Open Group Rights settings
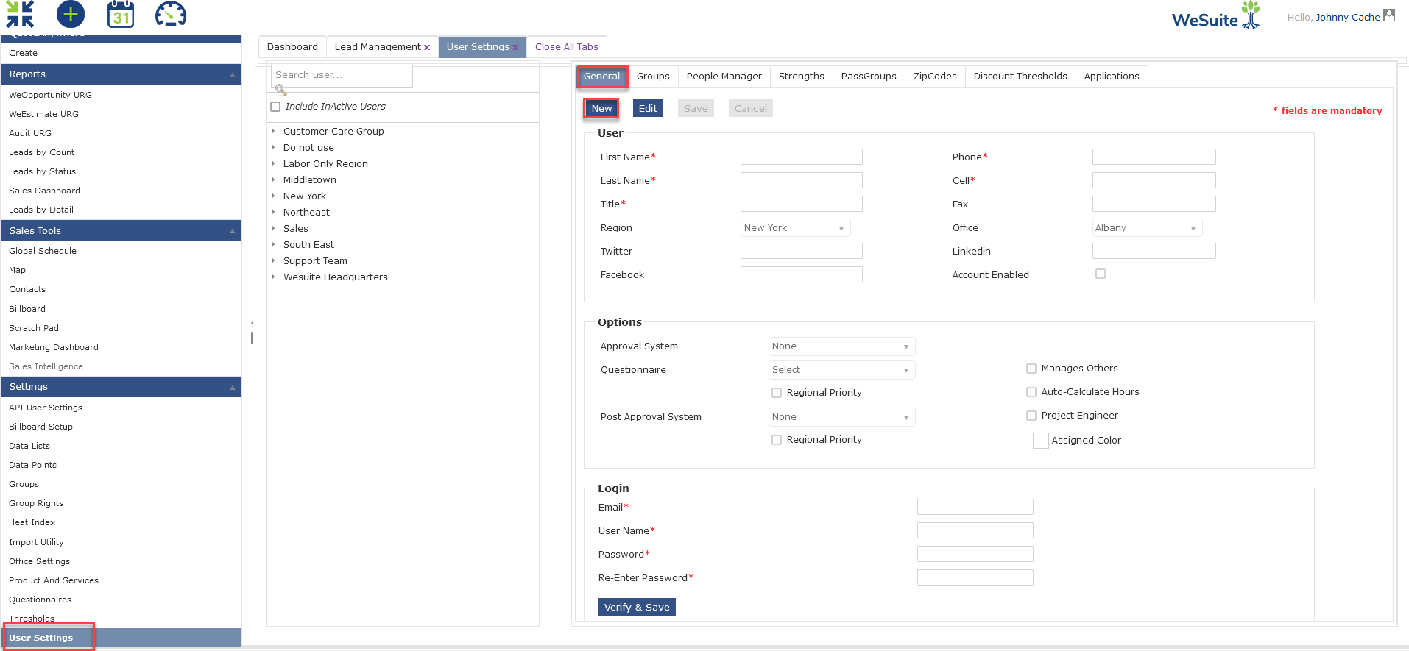1409x651 pixels. point(36,504)
